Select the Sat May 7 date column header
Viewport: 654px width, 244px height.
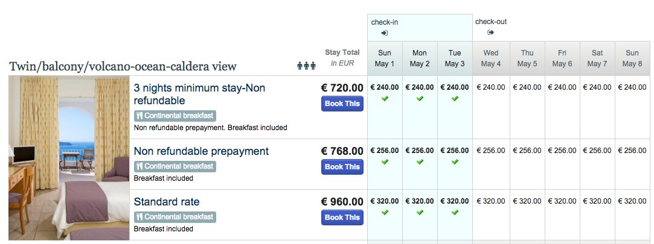coord(597,58)
